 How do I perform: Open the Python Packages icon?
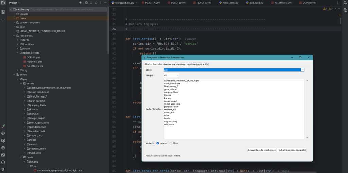point(3,140)
